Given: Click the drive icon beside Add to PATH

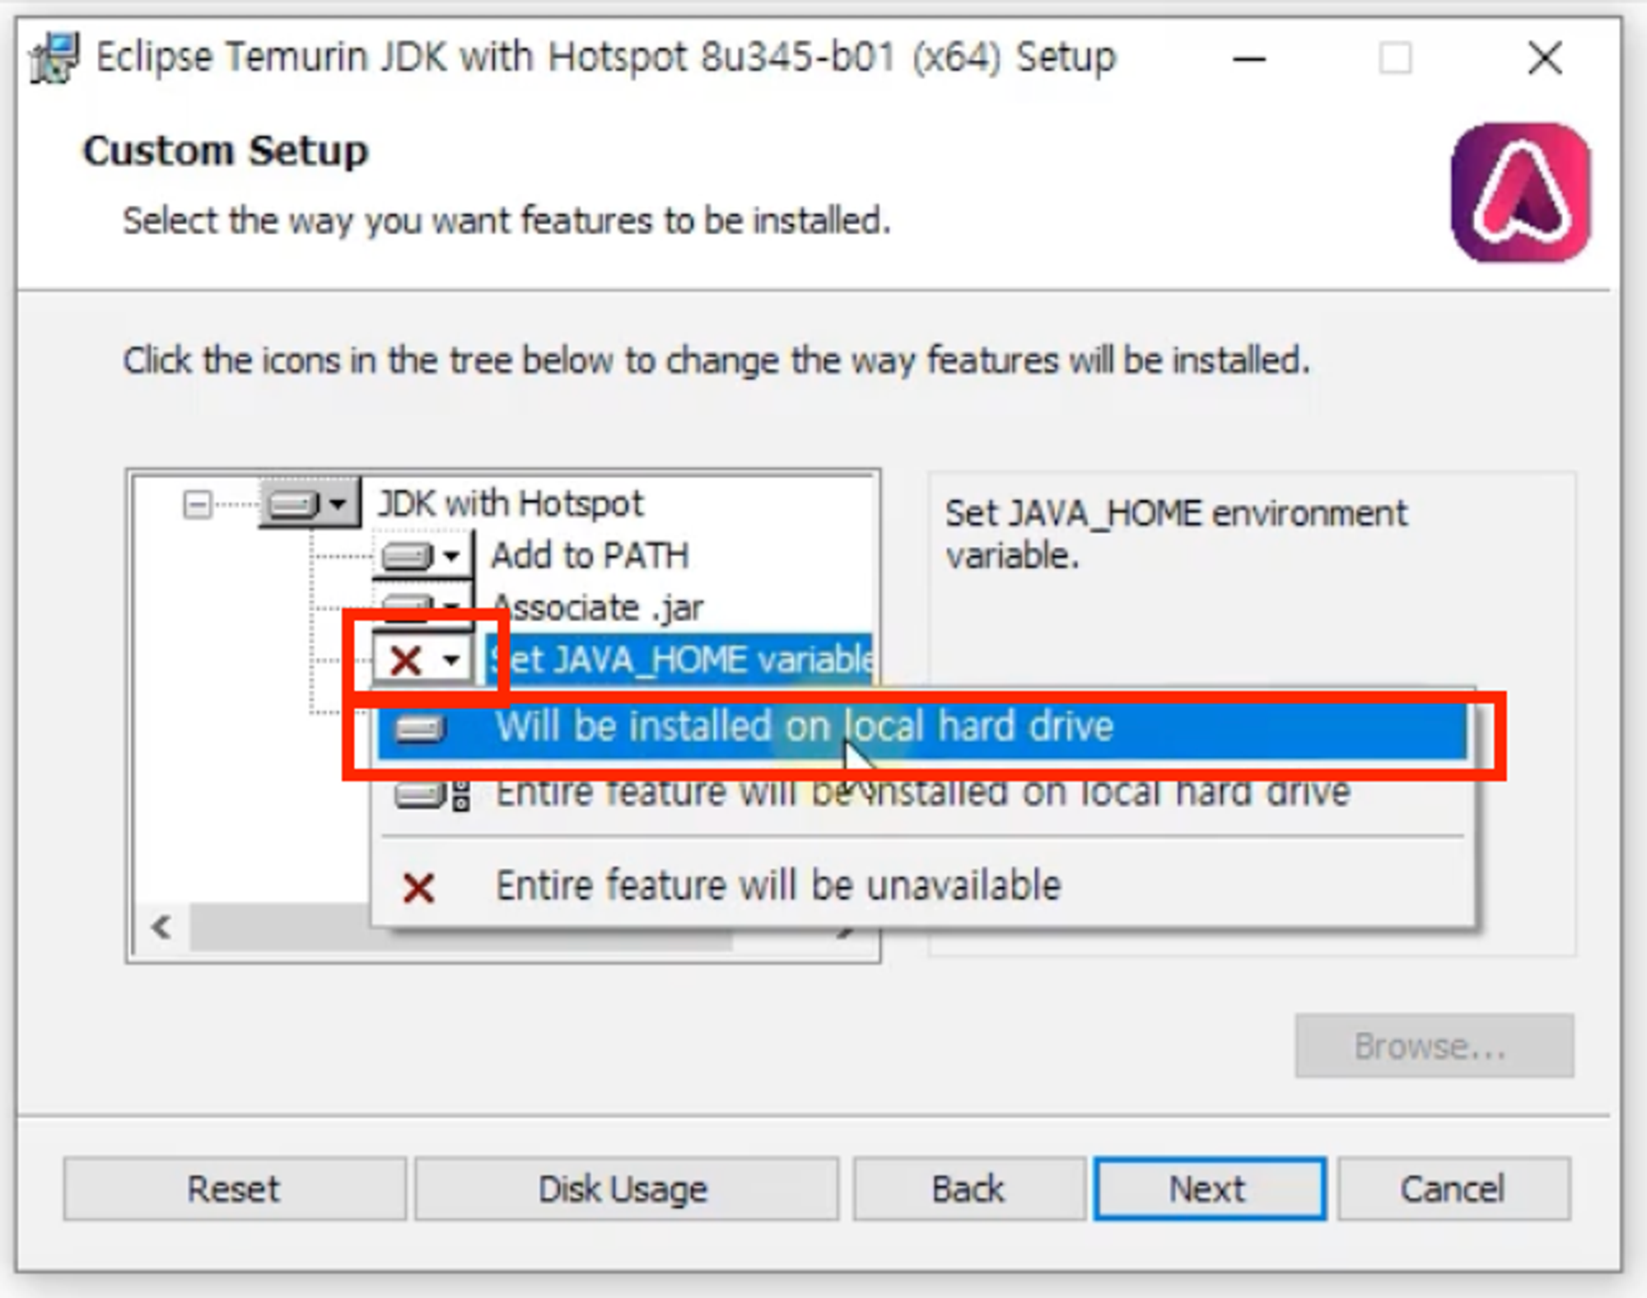Looking at the screenshot, I should point(408,557).
